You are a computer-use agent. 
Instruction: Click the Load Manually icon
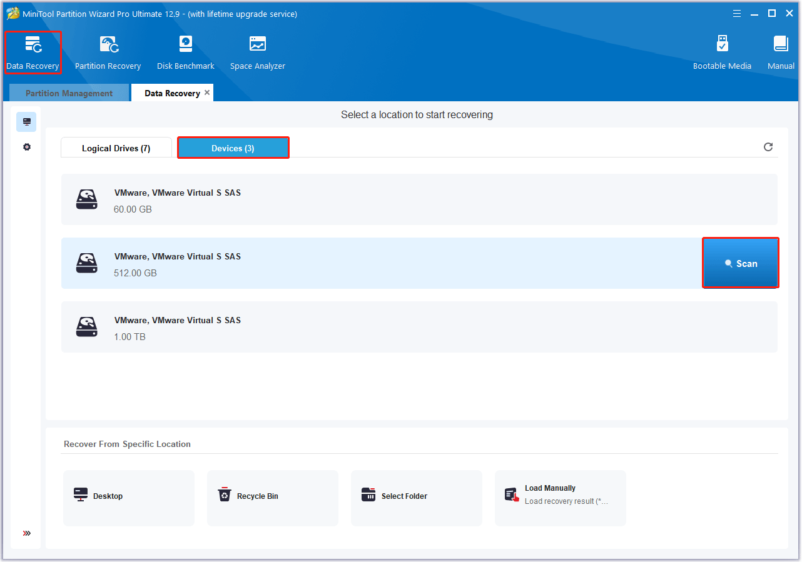pos(512,494)
